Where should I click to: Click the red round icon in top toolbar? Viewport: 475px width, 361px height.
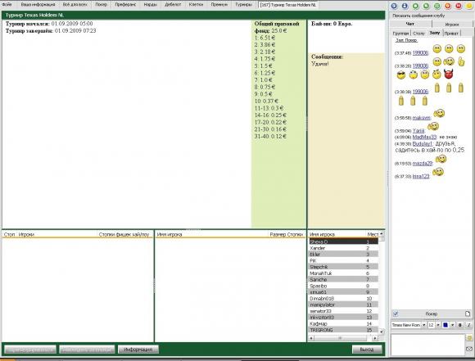pyautogui.click(x=459, y=6)
